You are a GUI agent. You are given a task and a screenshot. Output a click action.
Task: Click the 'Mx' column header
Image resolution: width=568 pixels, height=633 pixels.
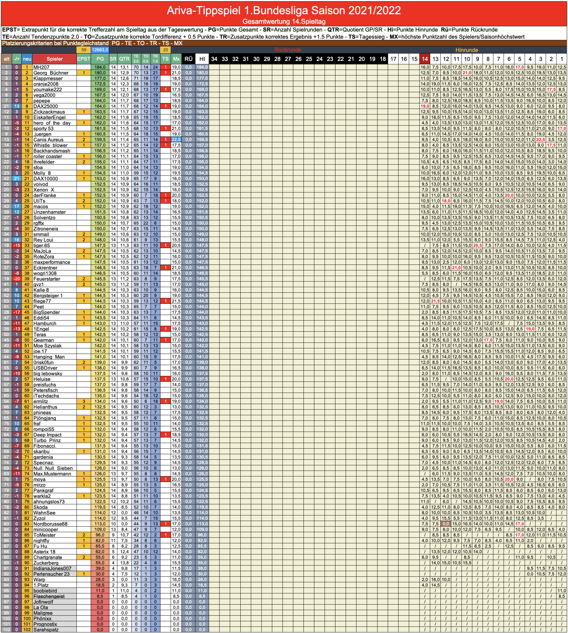coord(176,58)
